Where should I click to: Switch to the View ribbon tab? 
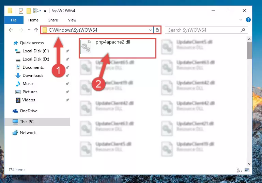point(72,20)
